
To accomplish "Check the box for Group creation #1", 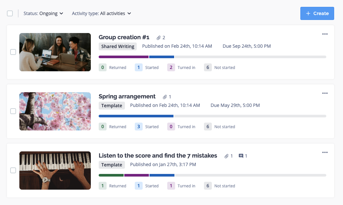I will [13, 52].
